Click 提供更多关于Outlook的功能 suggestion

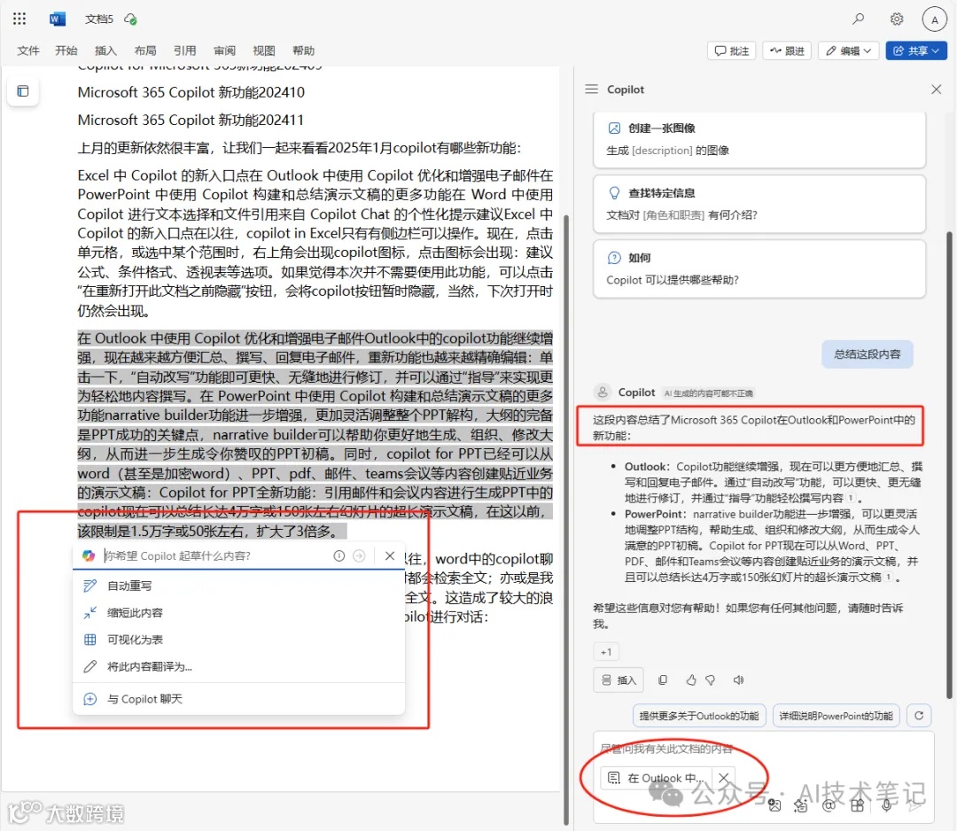click(x=699, y=716)
